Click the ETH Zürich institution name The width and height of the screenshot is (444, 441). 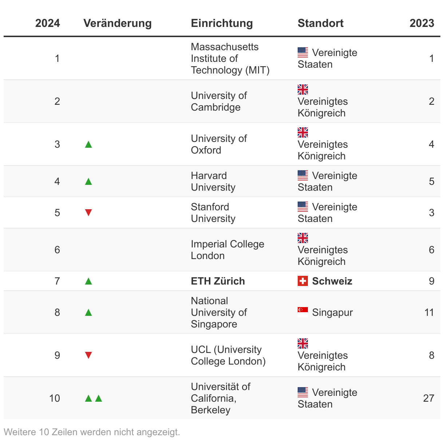tap(218, 281)
